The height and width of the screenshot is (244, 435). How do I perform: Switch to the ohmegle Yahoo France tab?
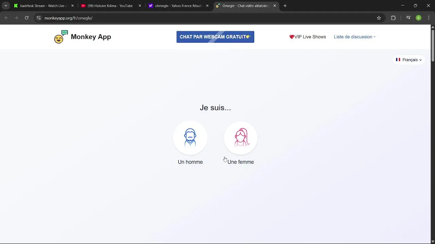(179, 6)
